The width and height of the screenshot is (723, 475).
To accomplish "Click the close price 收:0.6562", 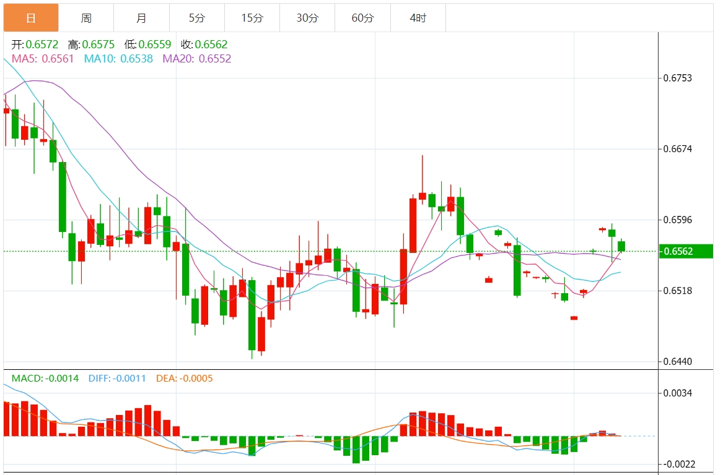I will [x=204, y=45].
